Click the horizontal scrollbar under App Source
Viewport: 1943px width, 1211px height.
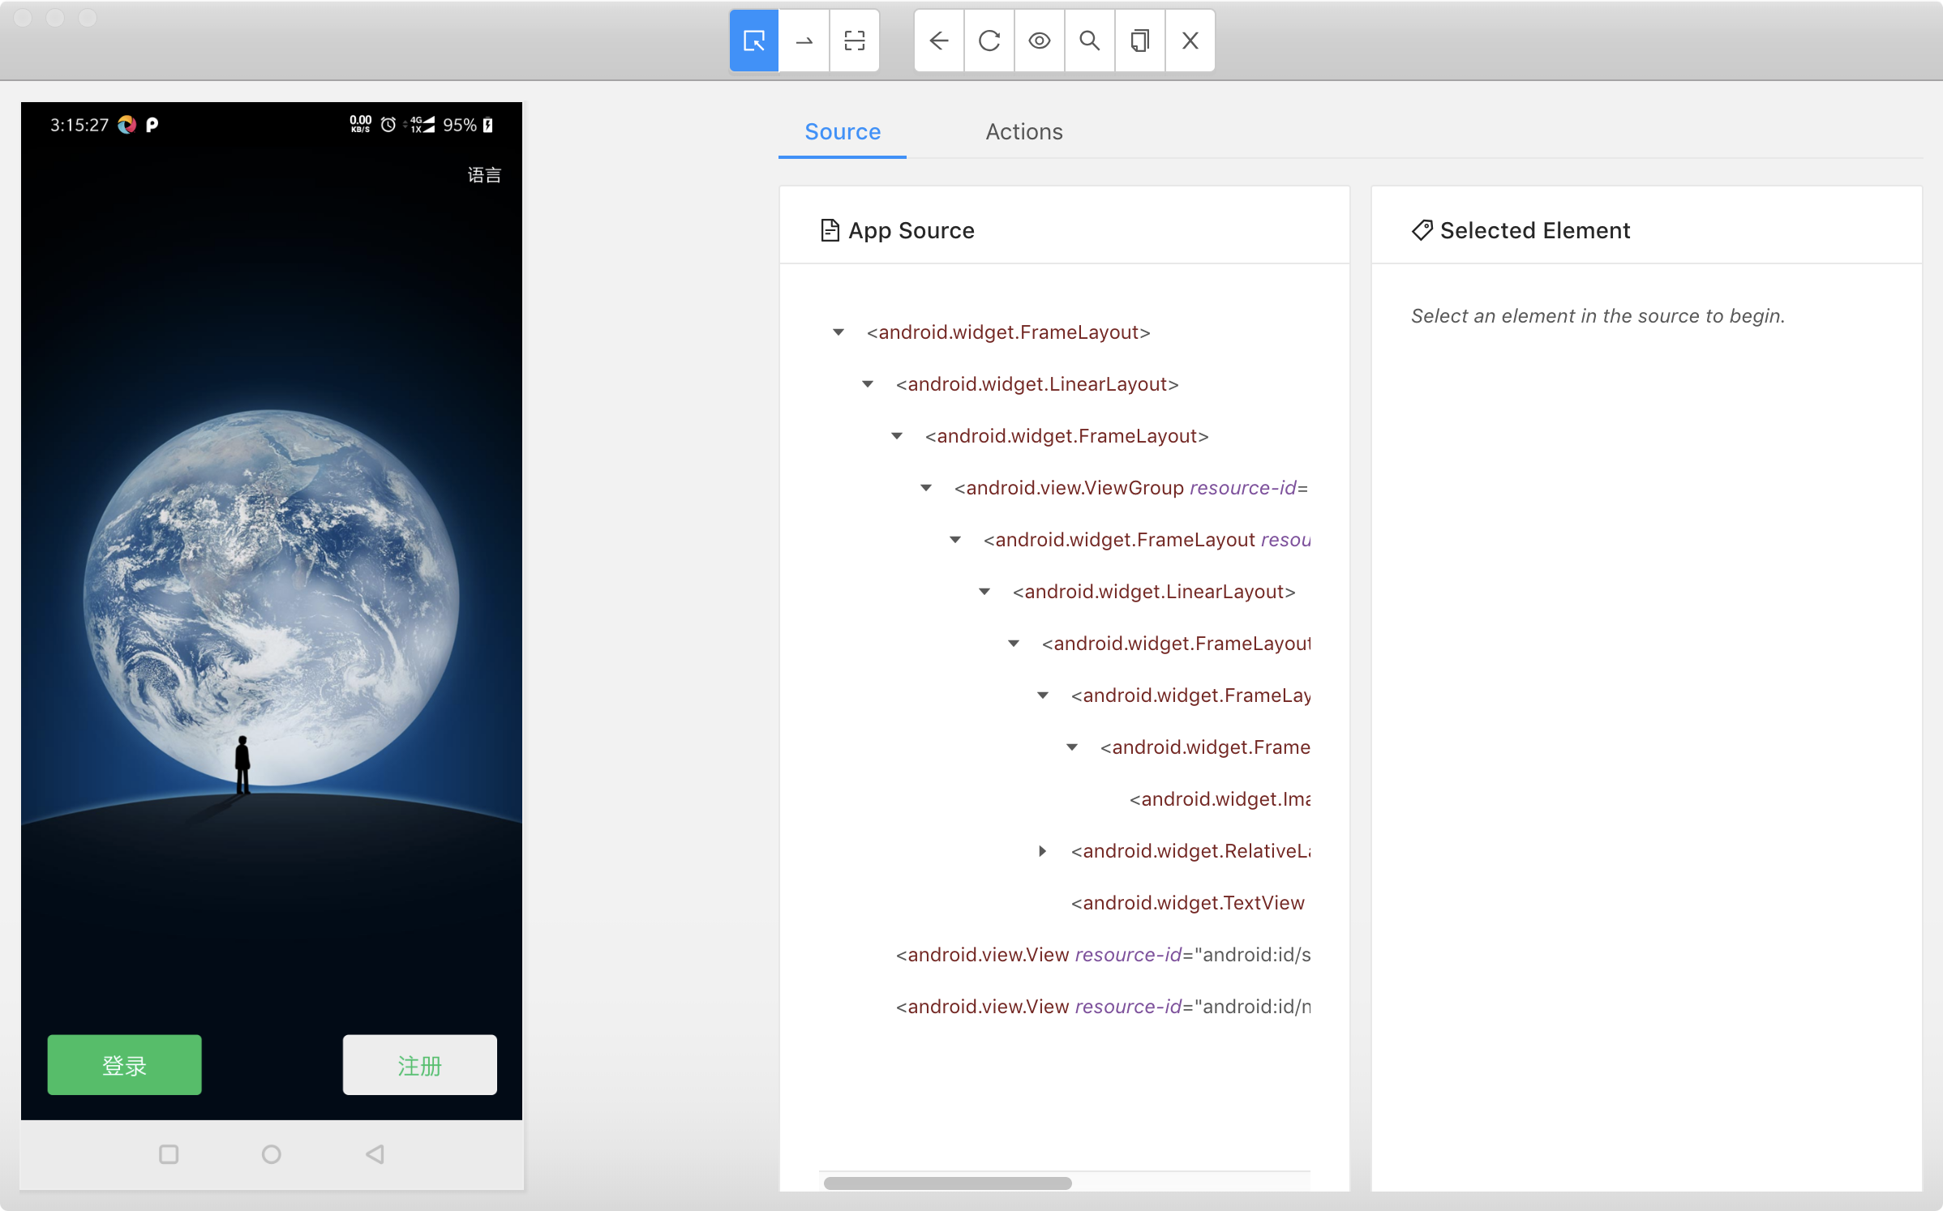947,1183
